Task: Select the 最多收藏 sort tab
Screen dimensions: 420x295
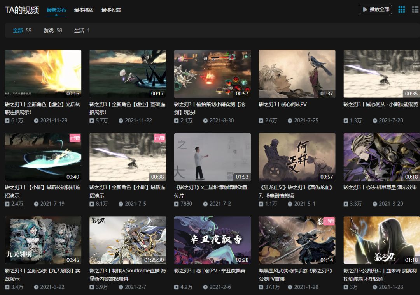Action: point(112,10)
